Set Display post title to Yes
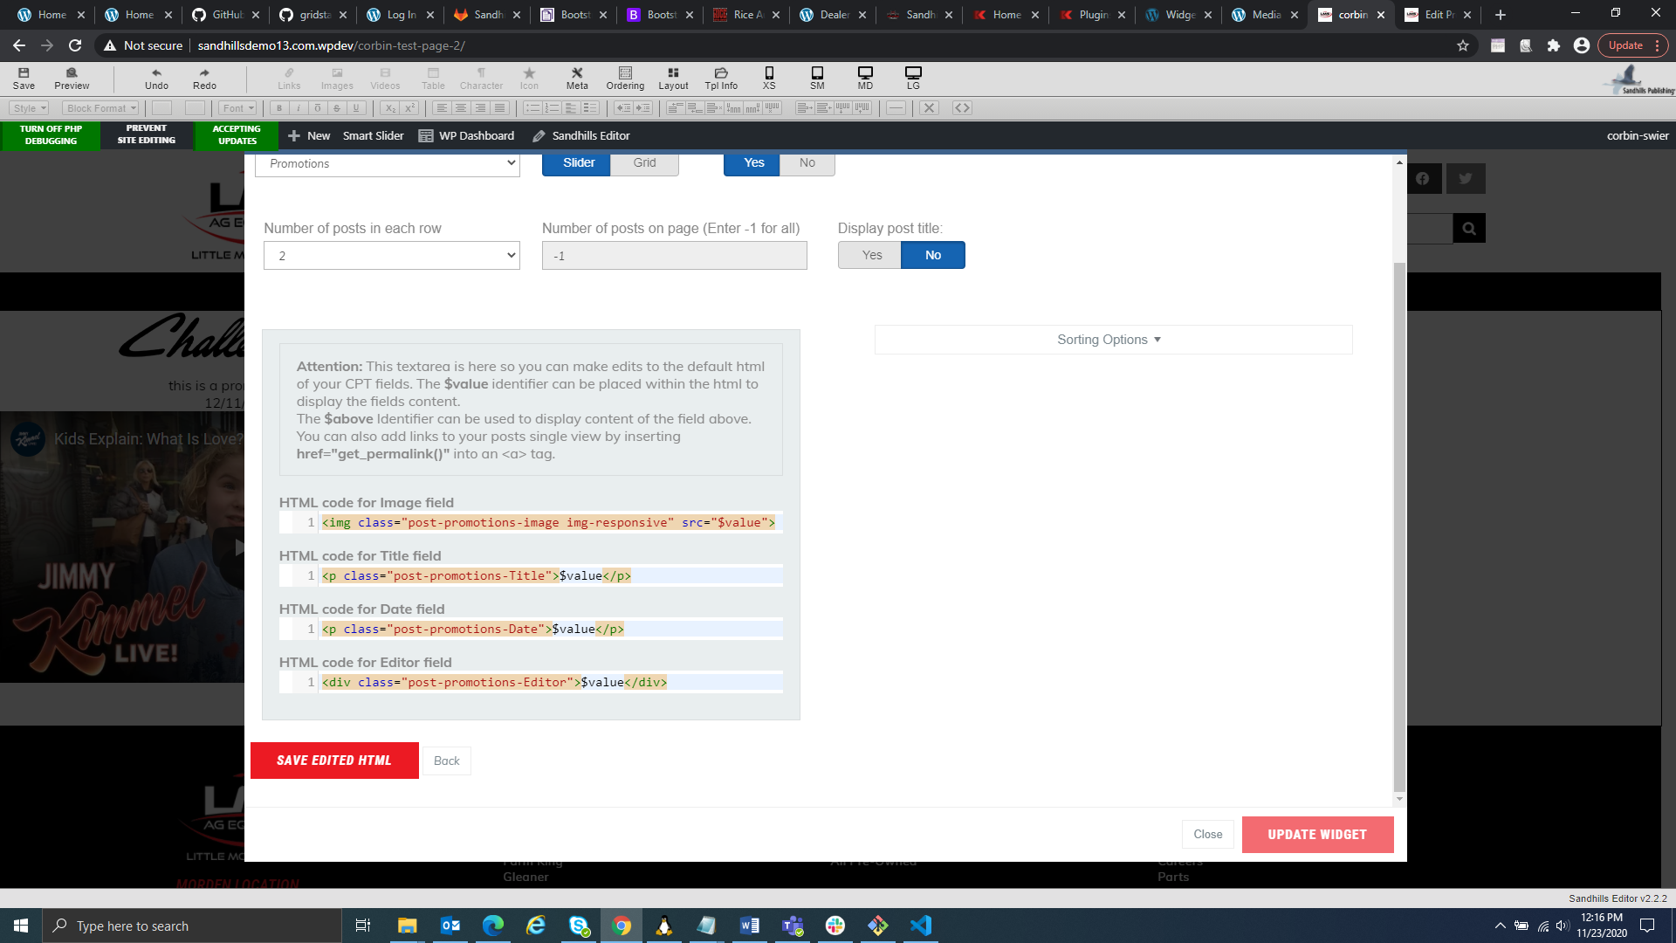The height and width of the screenshot is (943, 1676). (870, 255)
